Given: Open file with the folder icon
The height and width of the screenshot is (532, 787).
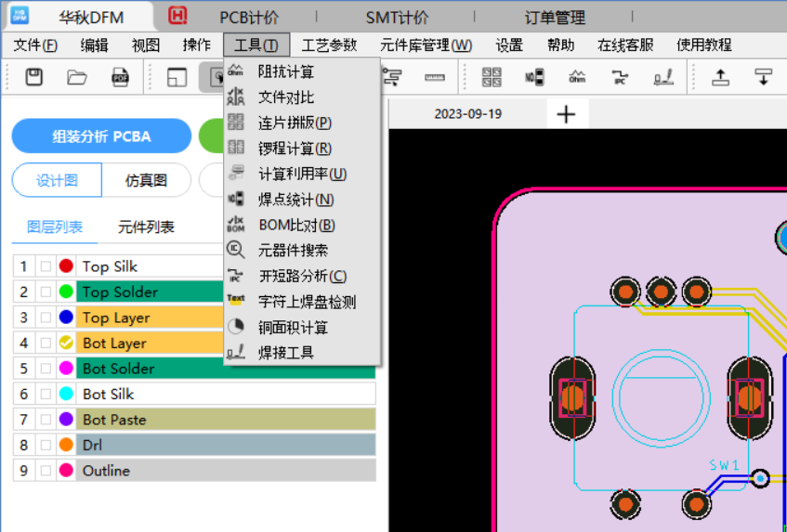Looking at the screenshot, I should 77,77.
